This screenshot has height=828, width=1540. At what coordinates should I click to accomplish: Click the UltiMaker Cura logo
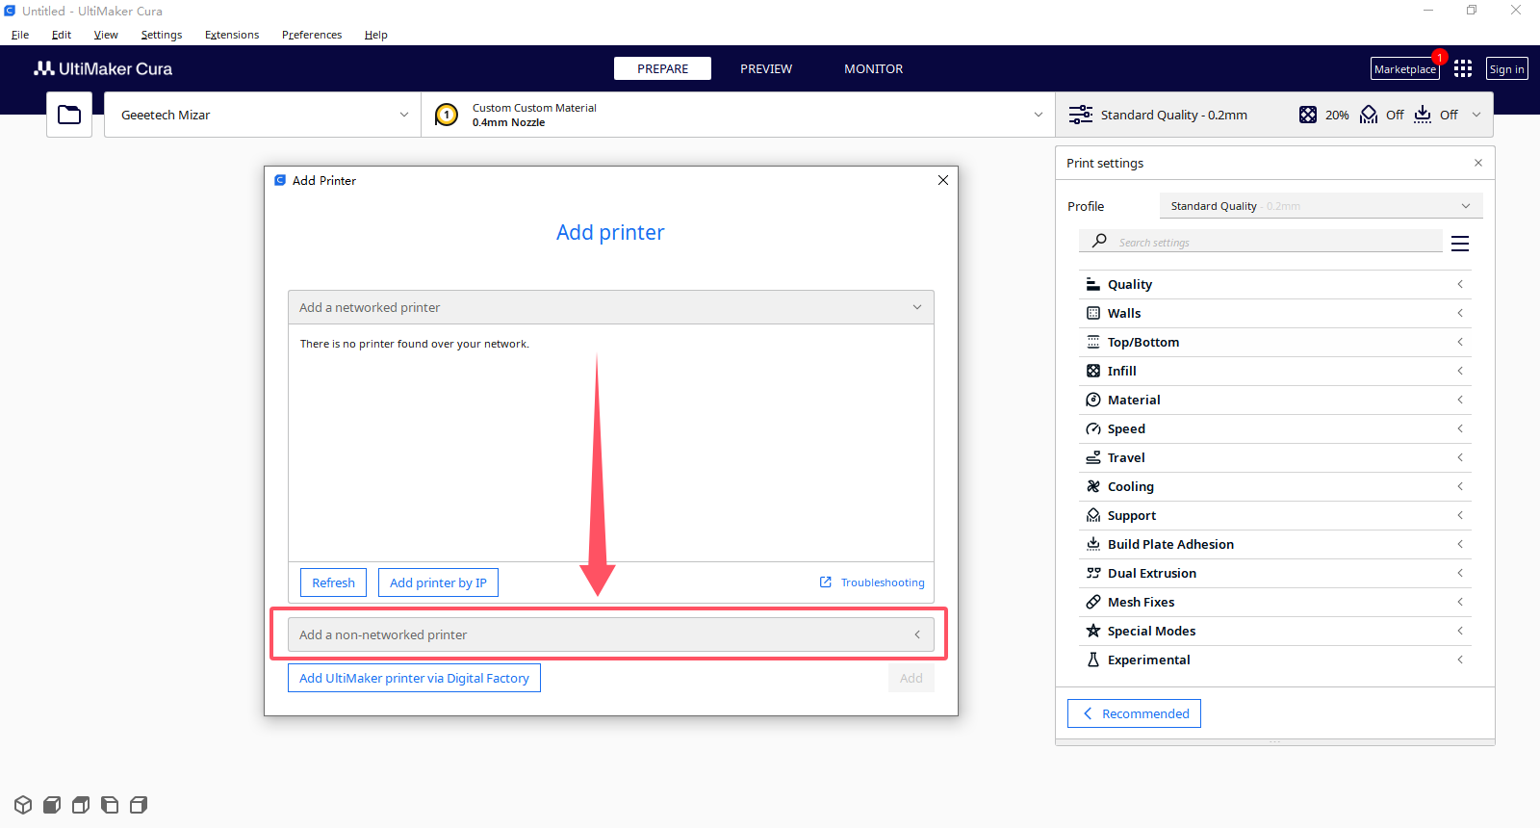[103, 68]
